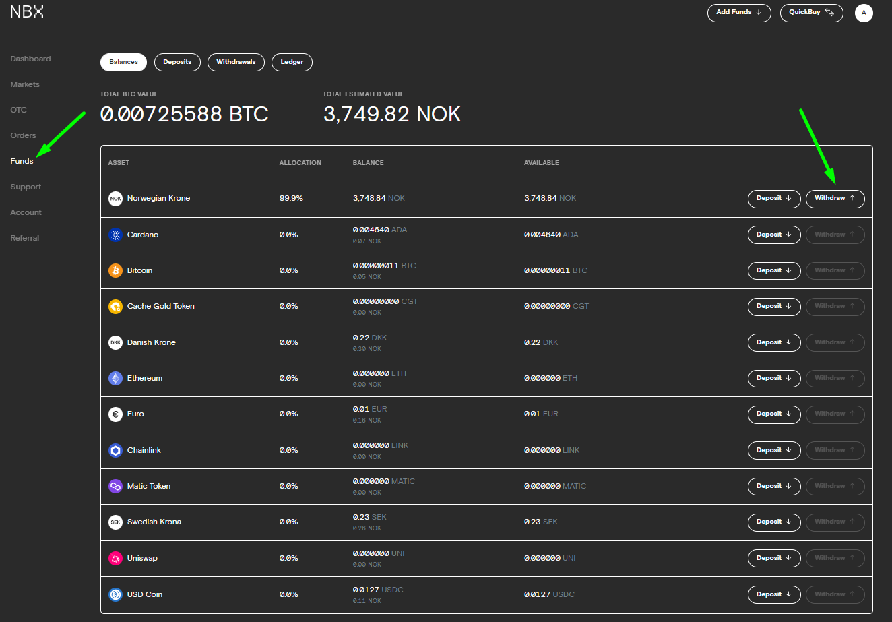This screenshot has height=622, width=892.
Task: Switch to the Withdrawals tab
Action: (236, 62)
